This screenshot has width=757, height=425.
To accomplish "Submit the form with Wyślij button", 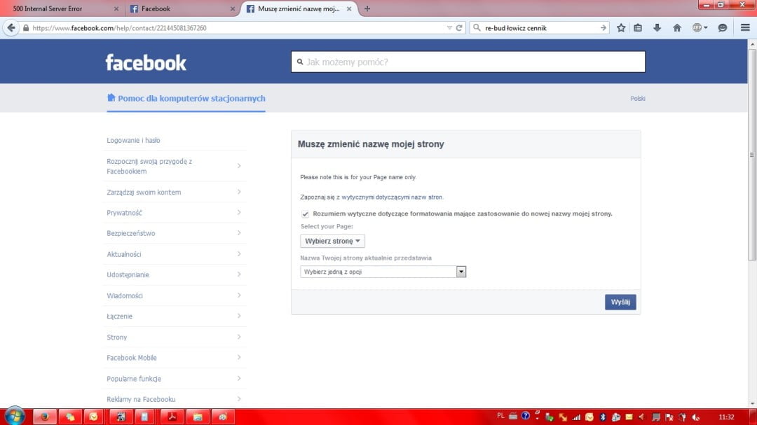I will 620,302.
